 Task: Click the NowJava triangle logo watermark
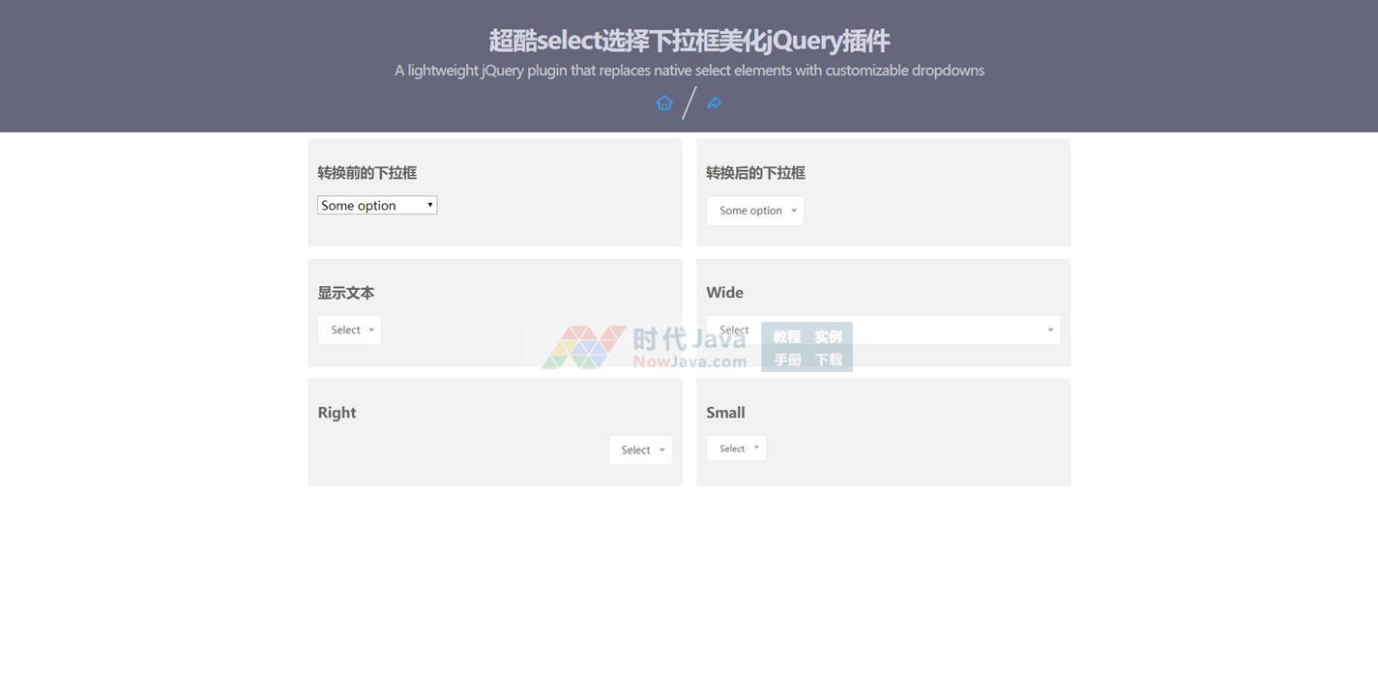(x=582, y=347)
